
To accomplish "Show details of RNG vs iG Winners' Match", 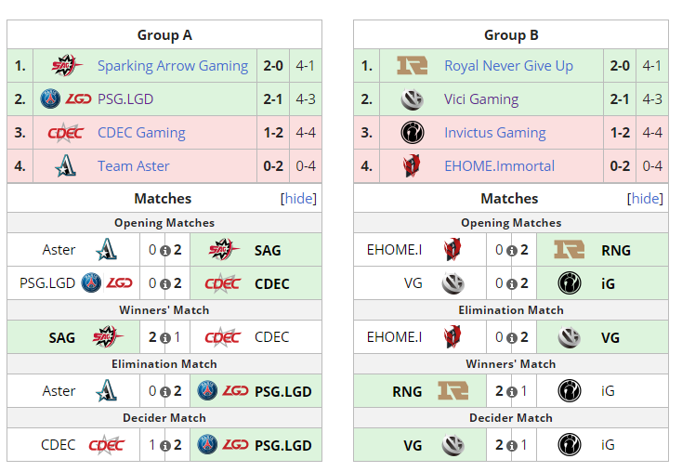I will coord(511,391).
